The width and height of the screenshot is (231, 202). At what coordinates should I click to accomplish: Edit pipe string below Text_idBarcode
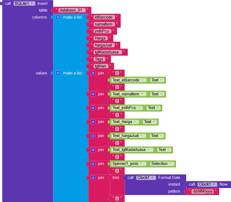(x=117, y=87)
